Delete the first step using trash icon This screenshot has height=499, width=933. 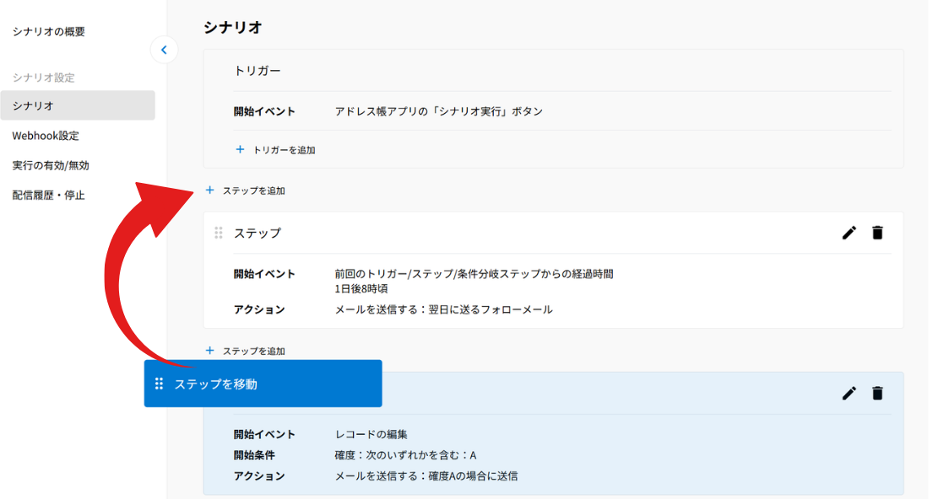[877, 233]
